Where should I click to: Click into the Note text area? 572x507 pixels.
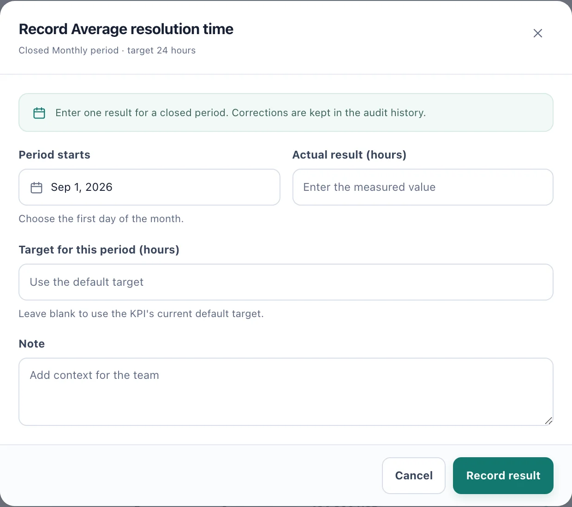[286, 392]
